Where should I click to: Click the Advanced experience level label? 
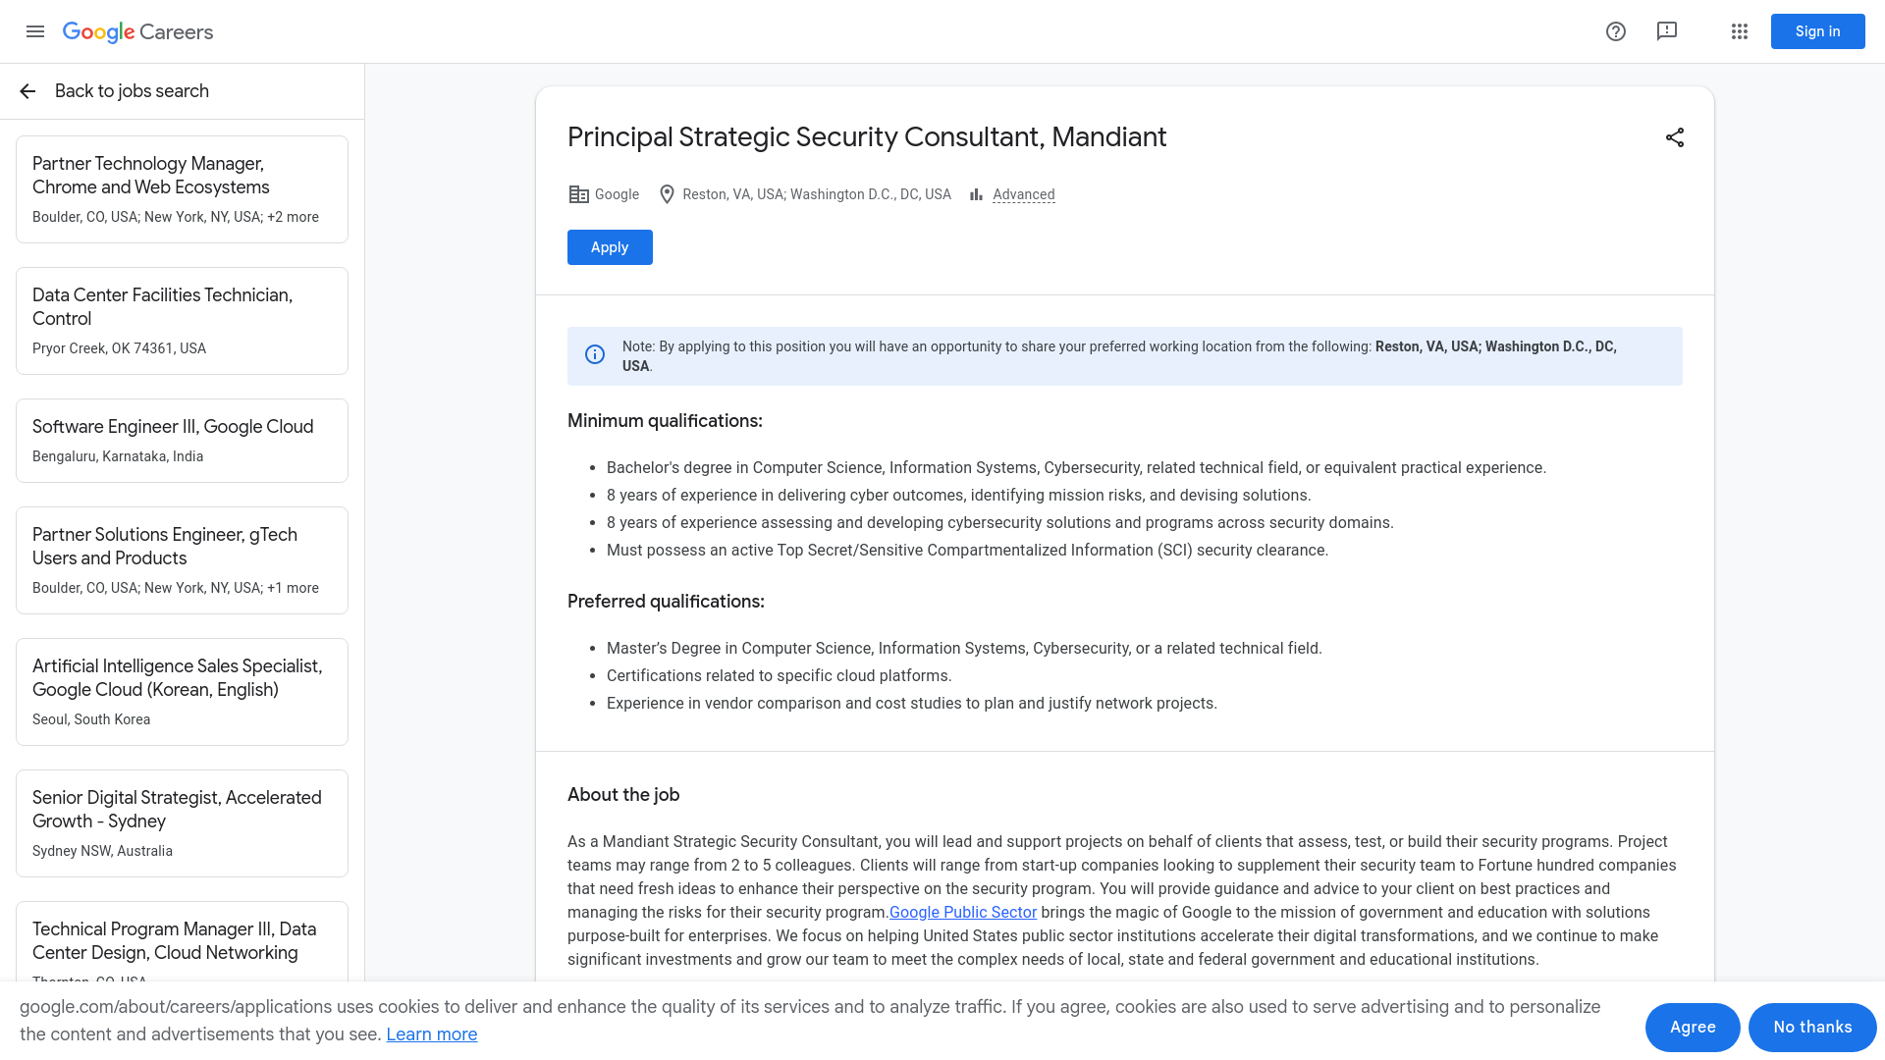point(1023,194)
